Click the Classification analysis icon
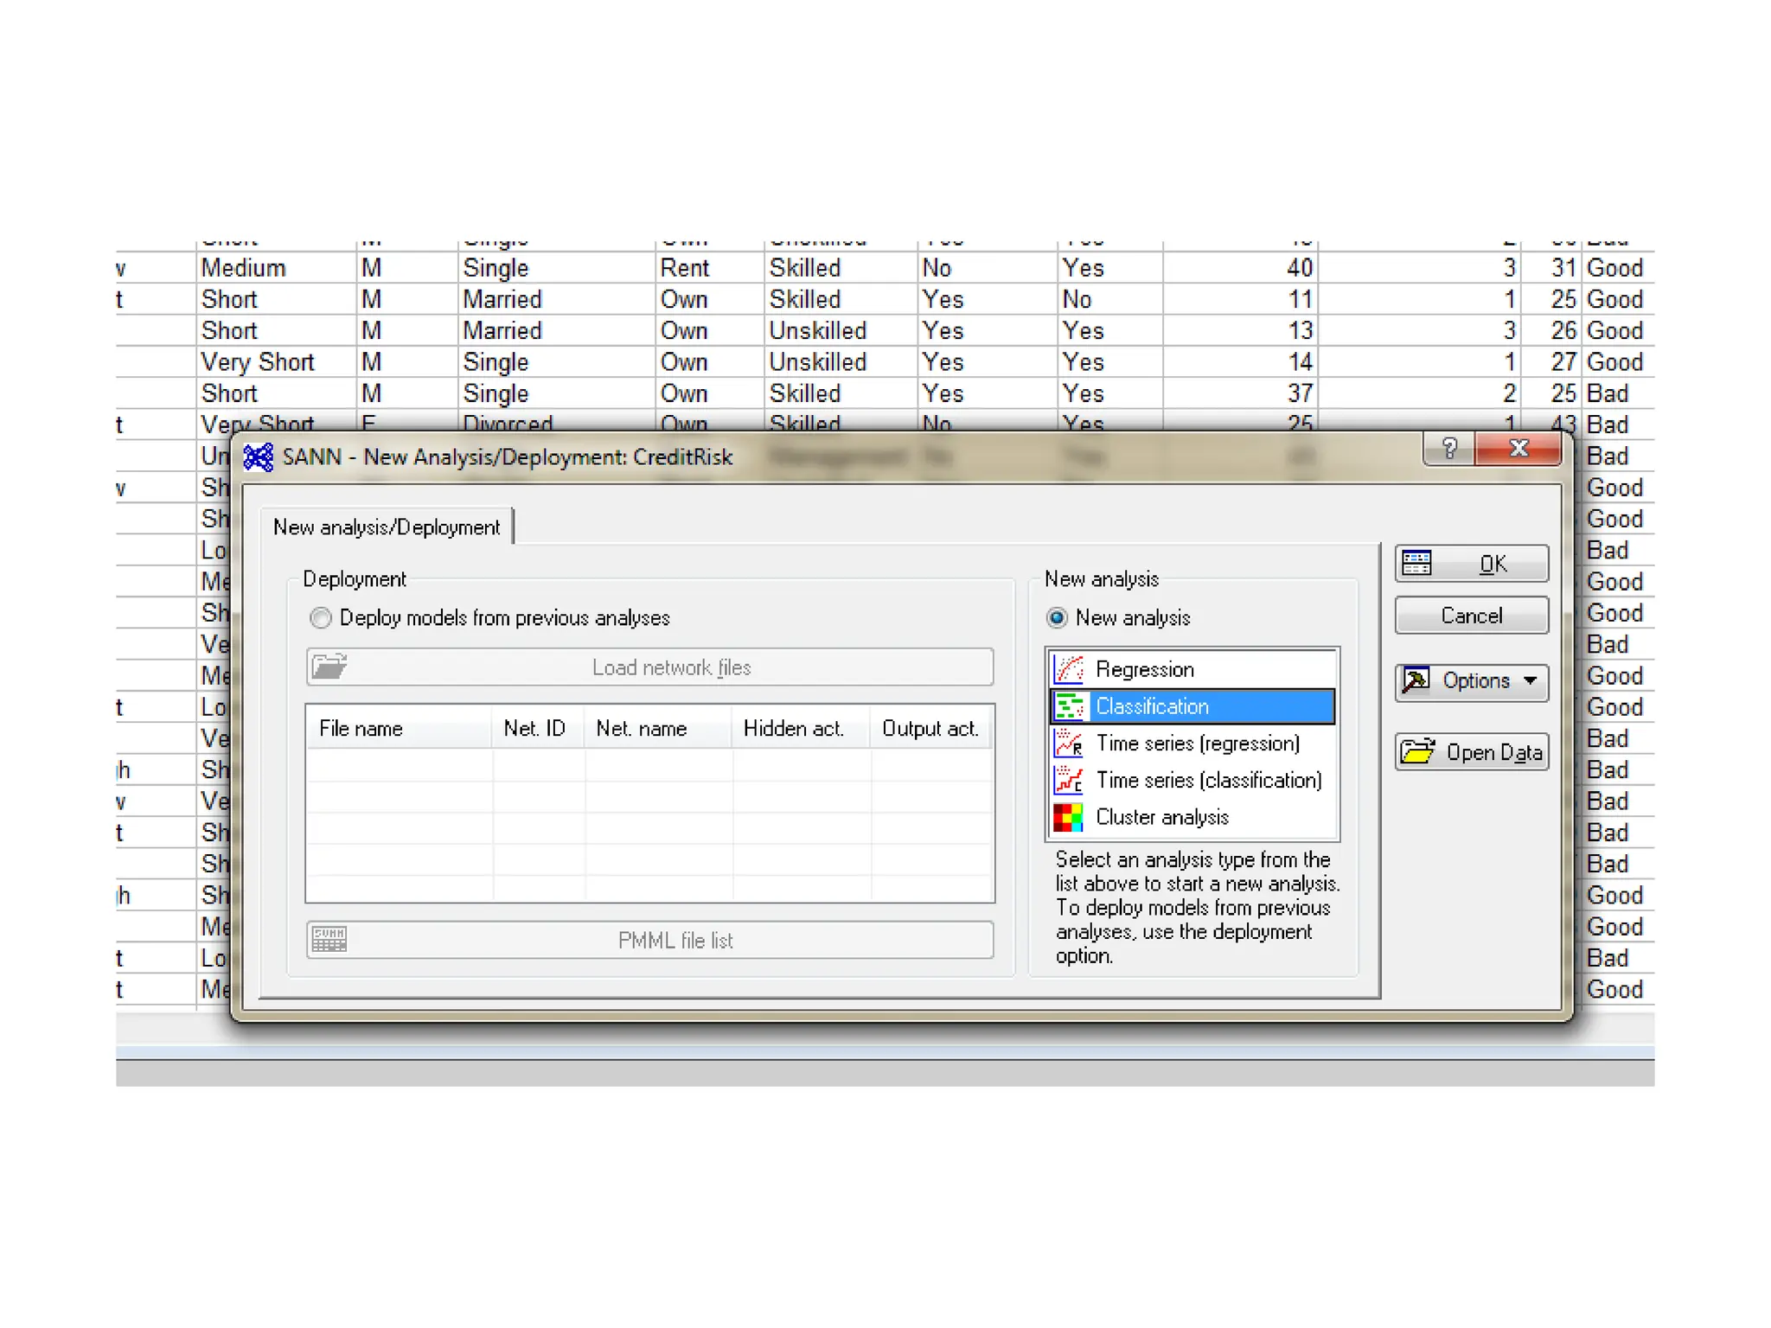This screenshot has height=1328, width=1771. (1069, 706)
